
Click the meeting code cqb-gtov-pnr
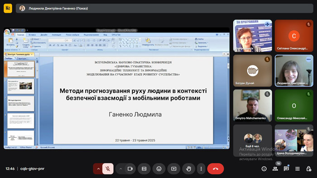point(32,169)
